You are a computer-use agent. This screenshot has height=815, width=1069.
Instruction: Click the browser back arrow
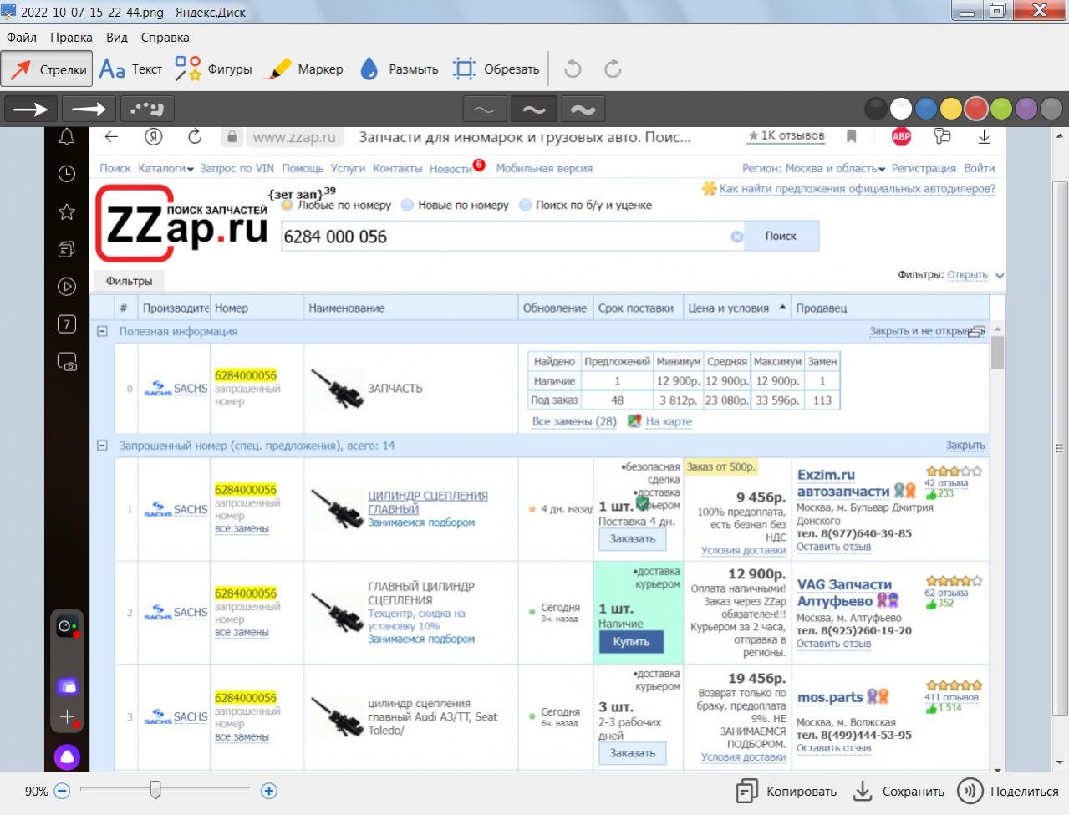111,137
